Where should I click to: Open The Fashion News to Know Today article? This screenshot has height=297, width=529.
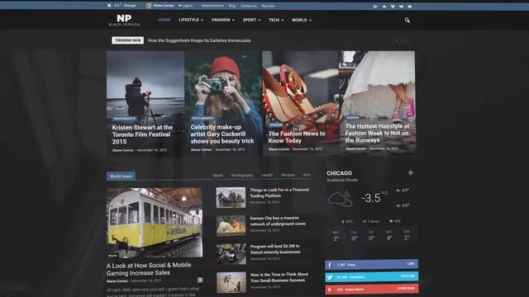tap(297, 137)
